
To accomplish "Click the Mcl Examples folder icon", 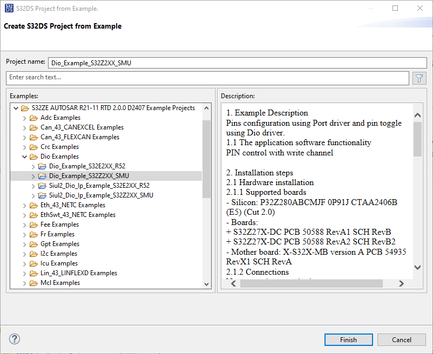I will [x=33, y=283].
